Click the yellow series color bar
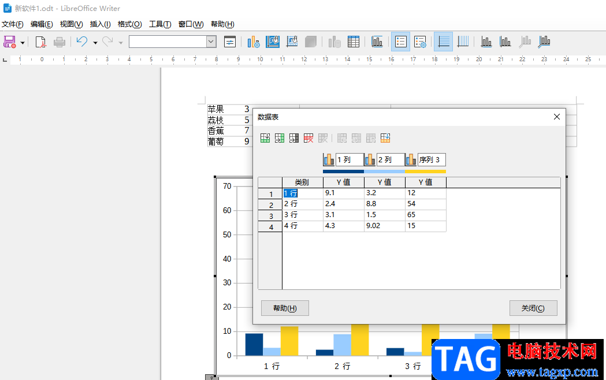Viewport: 606px width, 380px height. pyautogui.click(x=426, y=172)
